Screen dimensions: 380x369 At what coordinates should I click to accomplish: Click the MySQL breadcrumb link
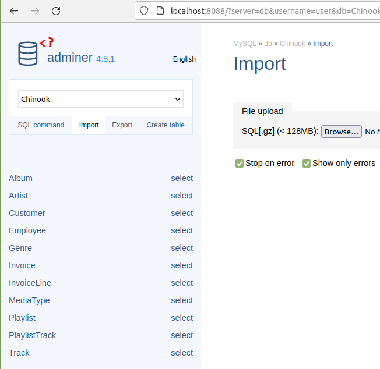coord(245,44)
